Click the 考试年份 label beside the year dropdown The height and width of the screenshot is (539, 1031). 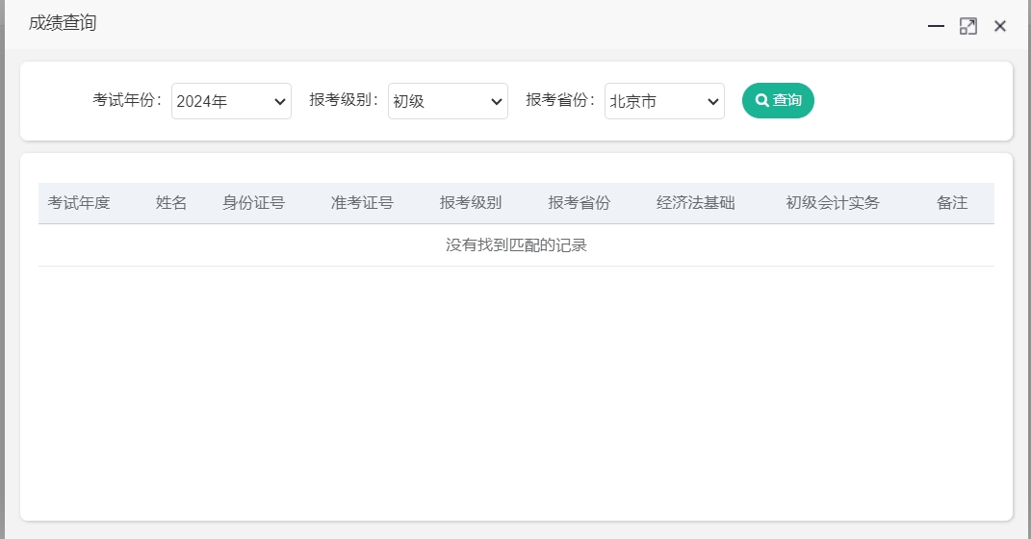(x=128, y=100)
